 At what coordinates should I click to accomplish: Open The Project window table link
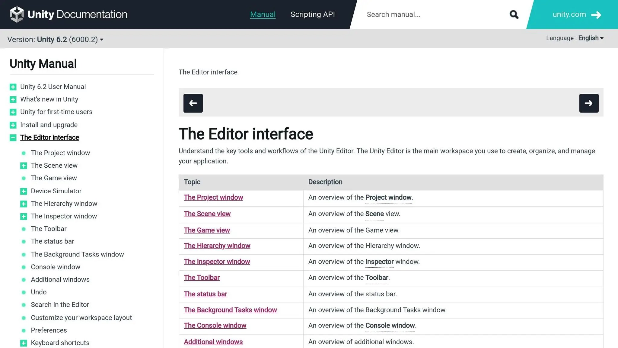(213, 197)
